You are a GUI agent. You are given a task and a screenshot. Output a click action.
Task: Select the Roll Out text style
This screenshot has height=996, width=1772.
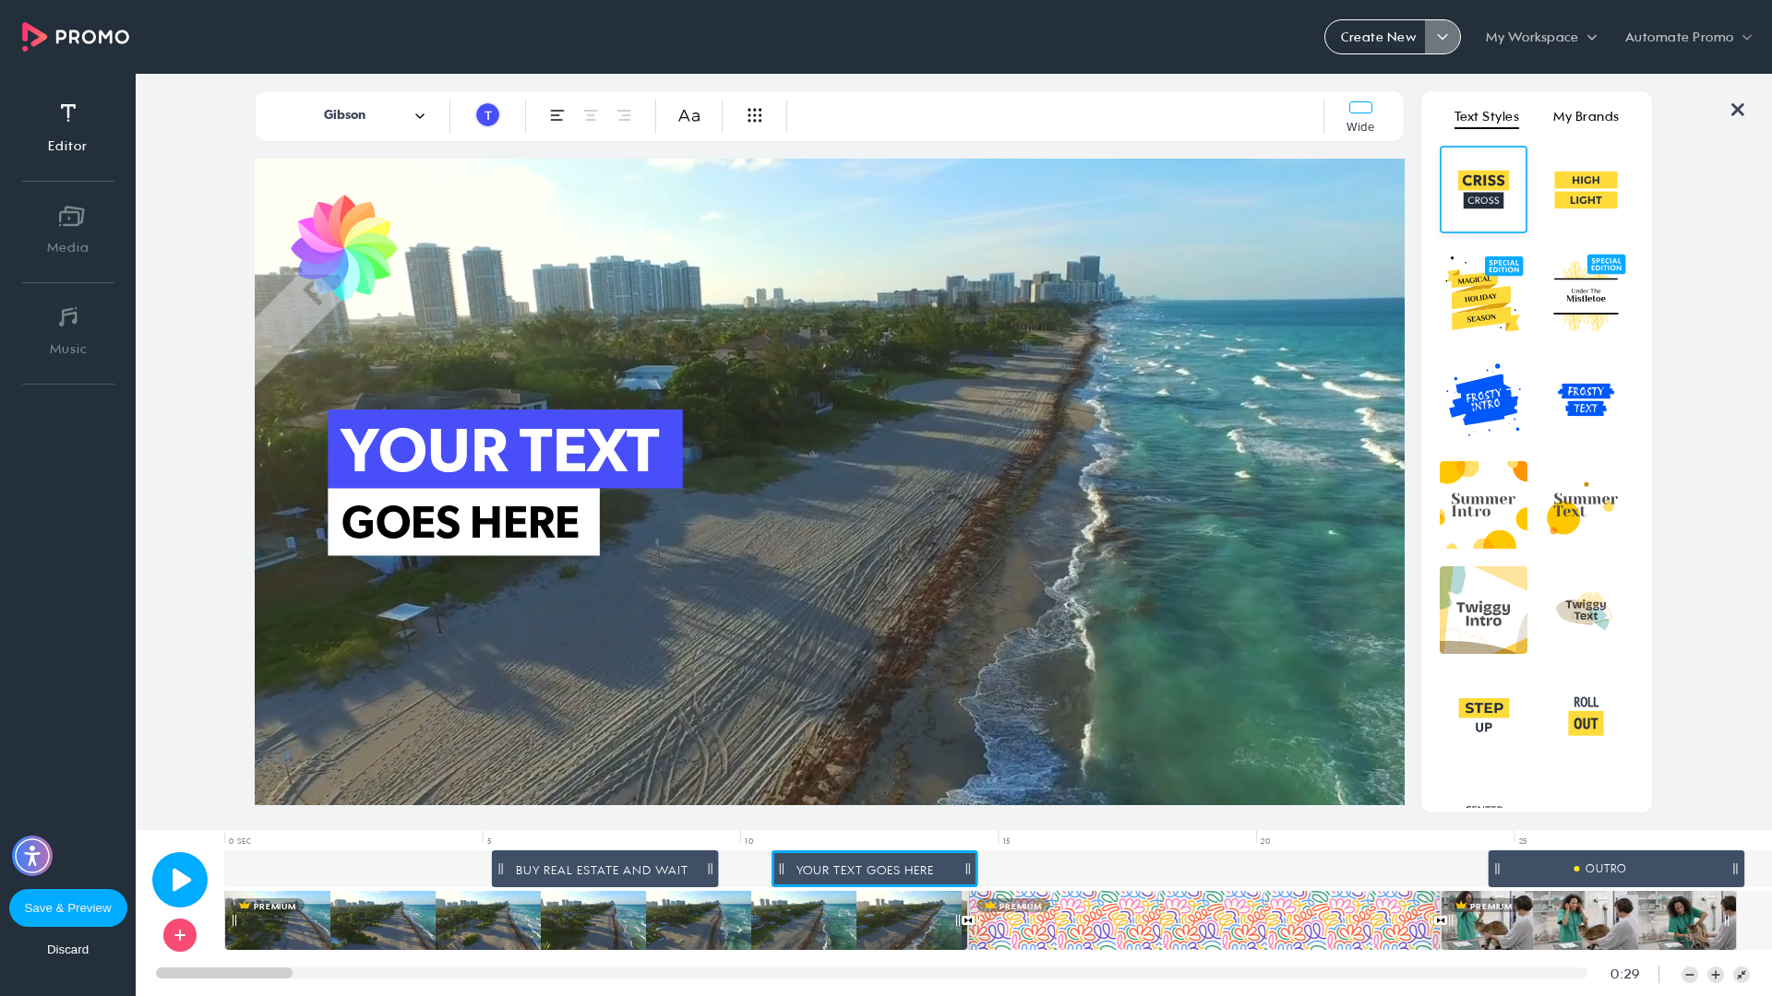(1586, 716)
